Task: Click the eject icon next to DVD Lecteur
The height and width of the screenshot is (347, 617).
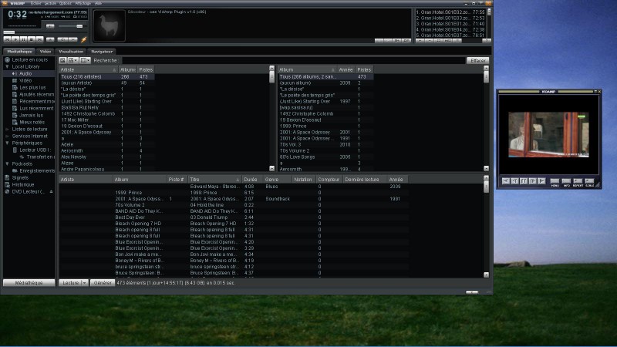Action: click(51, 191)
